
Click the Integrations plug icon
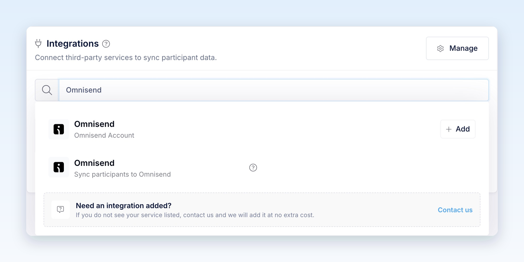[38, 44]
